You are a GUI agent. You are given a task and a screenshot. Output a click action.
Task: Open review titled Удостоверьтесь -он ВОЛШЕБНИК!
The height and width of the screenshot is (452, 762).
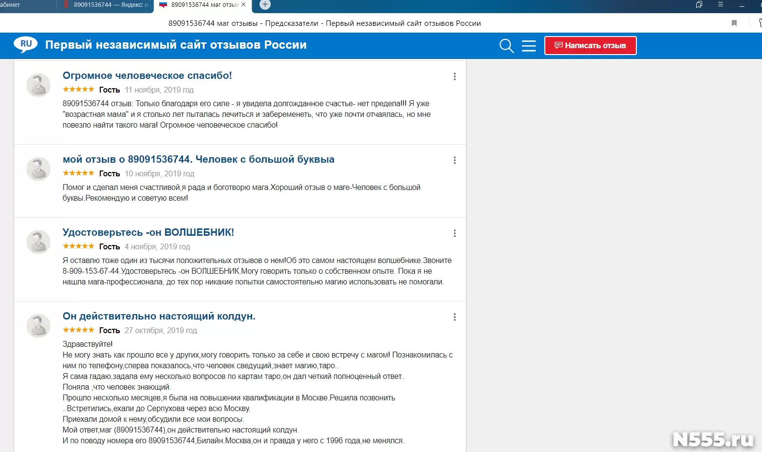(x=149, y=232)
